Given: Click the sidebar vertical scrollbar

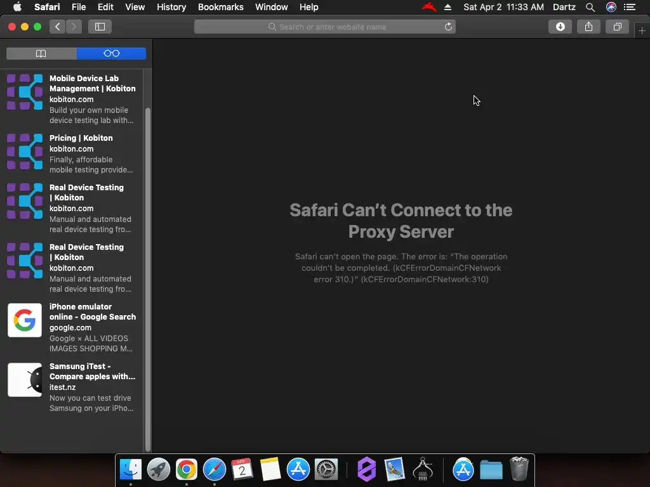Looking at the screenshot, I should [147, 280].
